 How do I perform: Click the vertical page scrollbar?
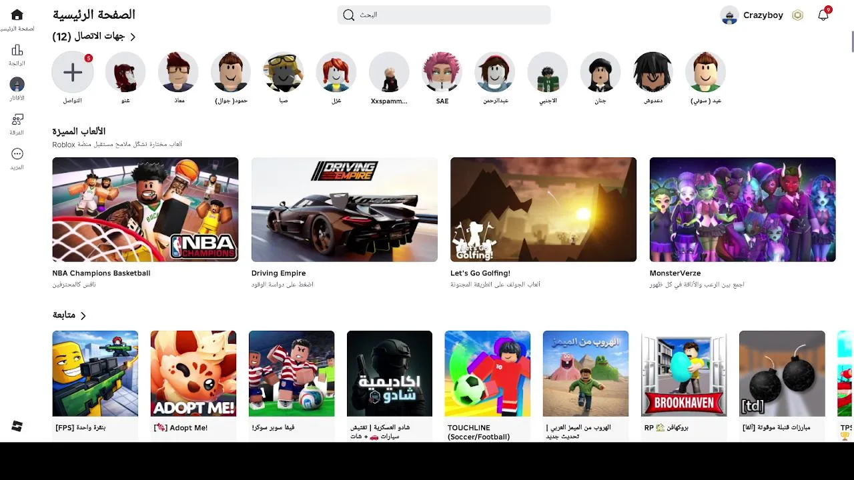[852, 40]
